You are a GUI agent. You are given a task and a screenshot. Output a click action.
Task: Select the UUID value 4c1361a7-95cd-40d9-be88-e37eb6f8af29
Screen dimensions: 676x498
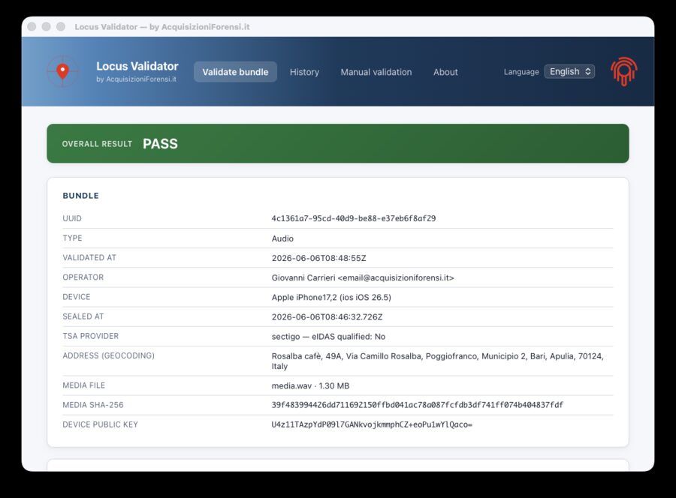click(354, 218)
